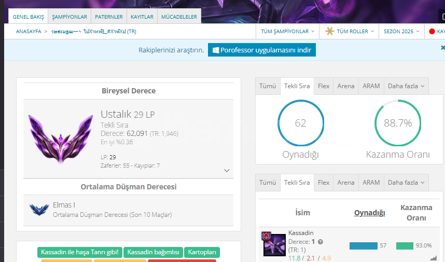
Task: Click the red record dot icon
Action: pos(432,32)
